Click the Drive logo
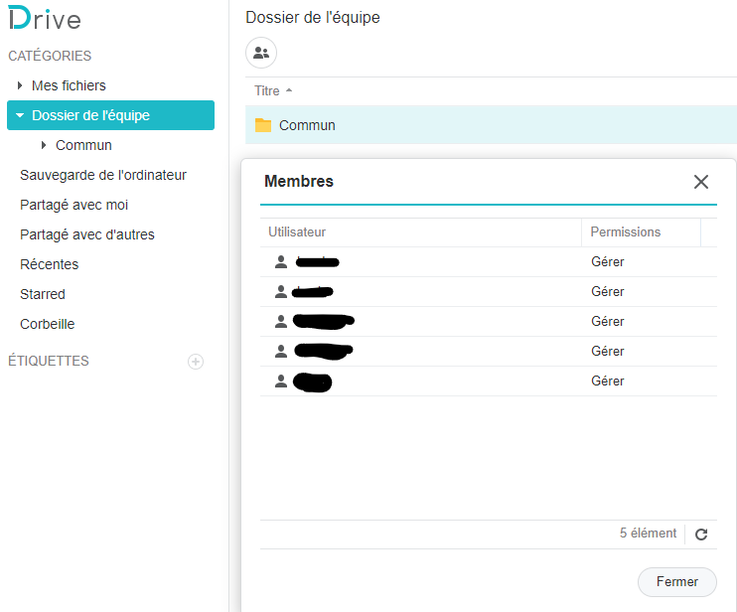 [x=45, y=19]
